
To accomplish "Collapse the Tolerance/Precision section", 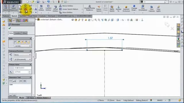I will tap(30, 51).
